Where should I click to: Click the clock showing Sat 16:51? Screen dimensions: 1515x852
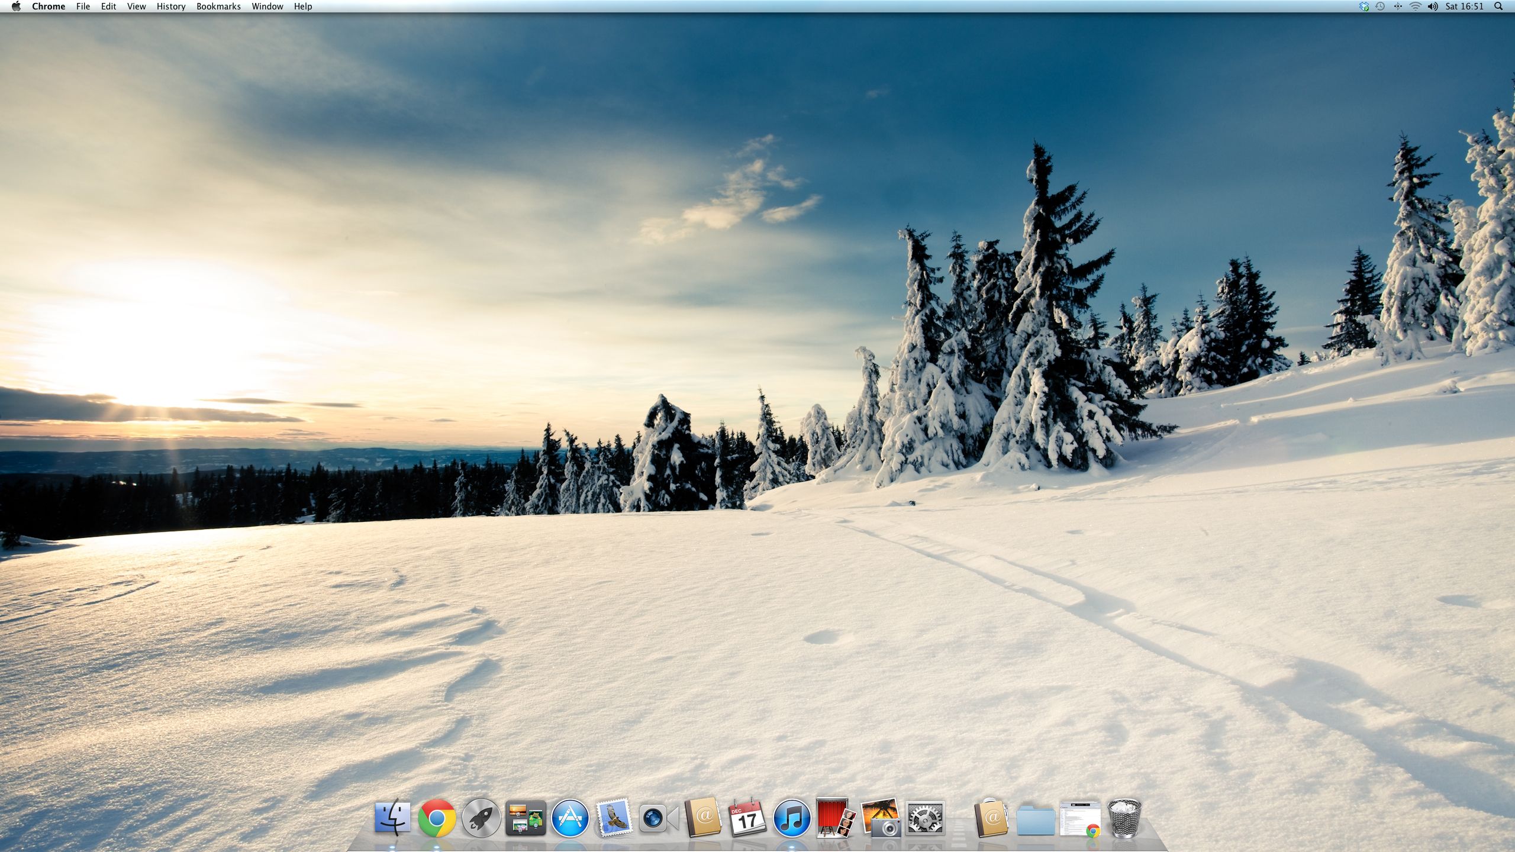pos(1465,7)
